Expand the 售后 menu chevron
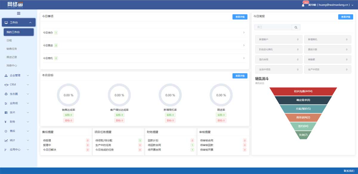Screen dimensions: 358x174 point(28,131)
